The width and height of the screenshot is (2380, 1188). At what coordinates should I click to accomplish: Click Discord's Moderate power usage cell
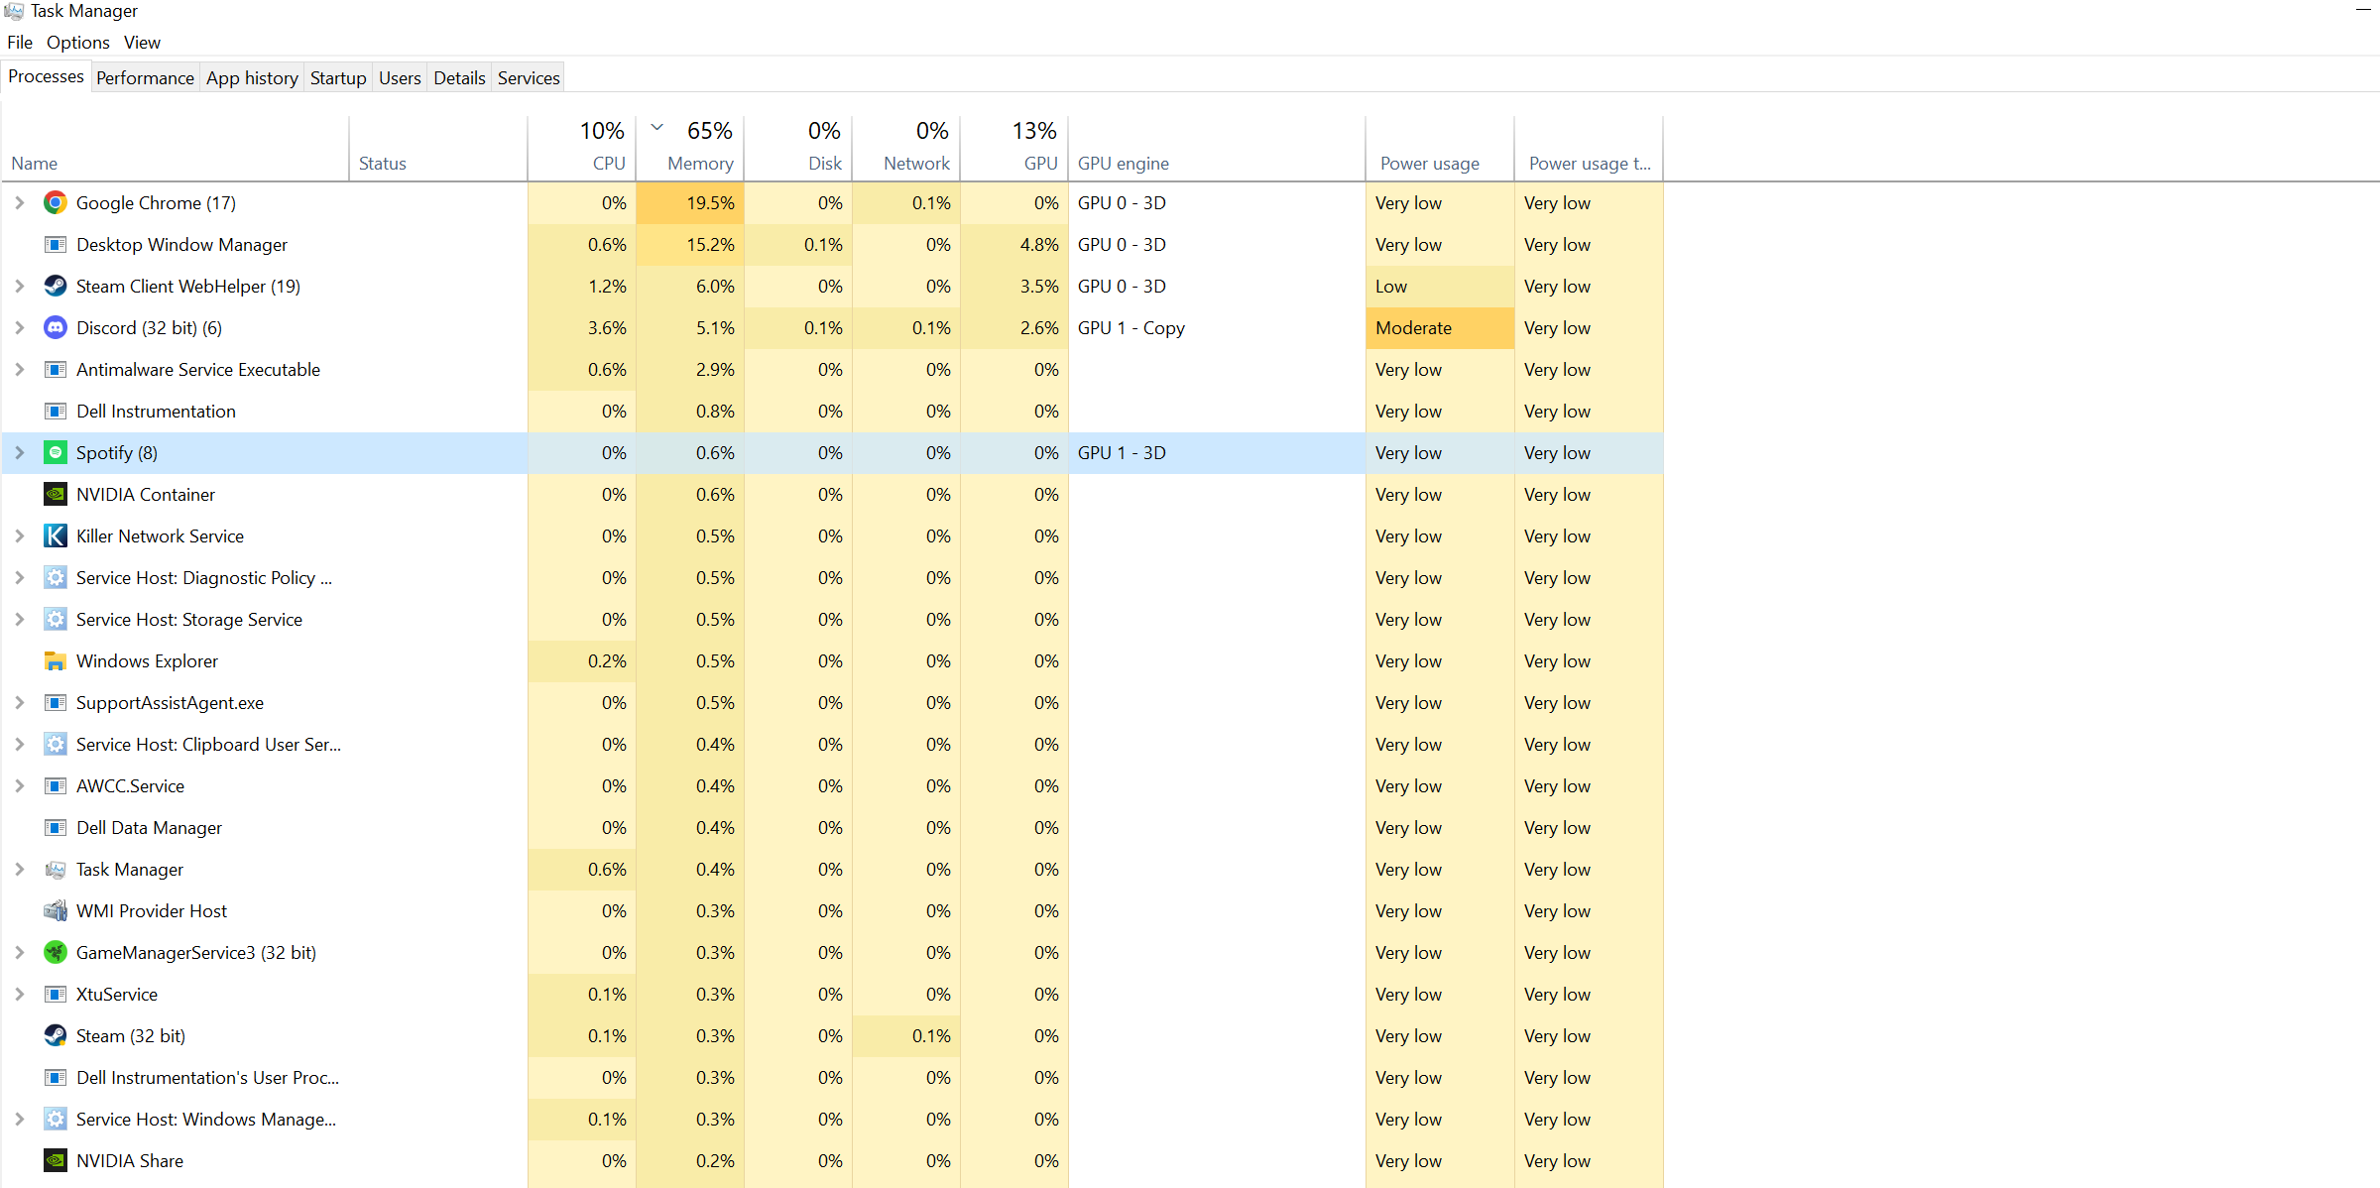coord(1439,328)
